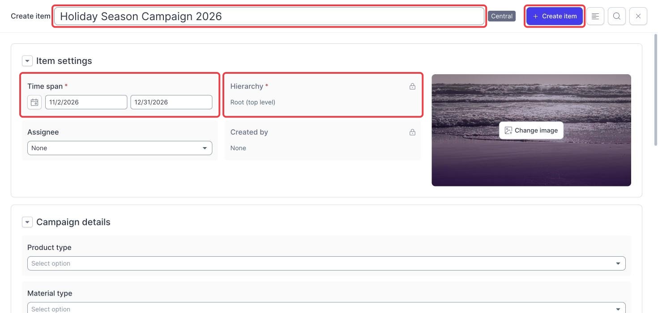
Task: Click the vertical scrollbar
Action: pos(656,89)
